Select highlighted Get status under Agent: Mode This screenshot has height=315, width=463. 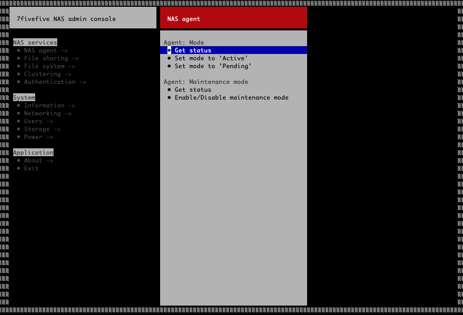pyautogui.click(x=193, y=50)
